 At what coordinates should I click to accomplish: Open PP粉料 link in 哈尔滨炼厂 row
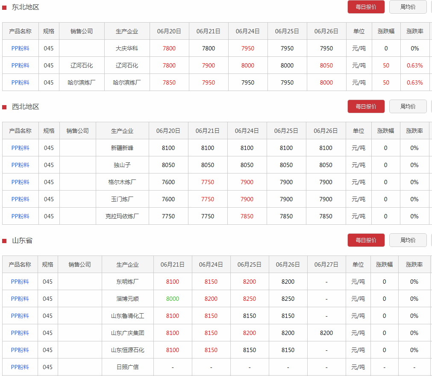pyautogui.click(x=20, y=82)
